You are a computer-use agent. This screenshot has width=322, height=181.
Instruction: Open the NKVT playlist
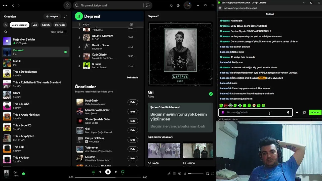click(x=36, y=95)
